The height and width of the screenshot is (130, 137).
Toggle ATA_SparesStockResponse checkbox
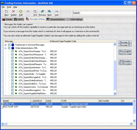pyautogui.click(x=12, y=54)
